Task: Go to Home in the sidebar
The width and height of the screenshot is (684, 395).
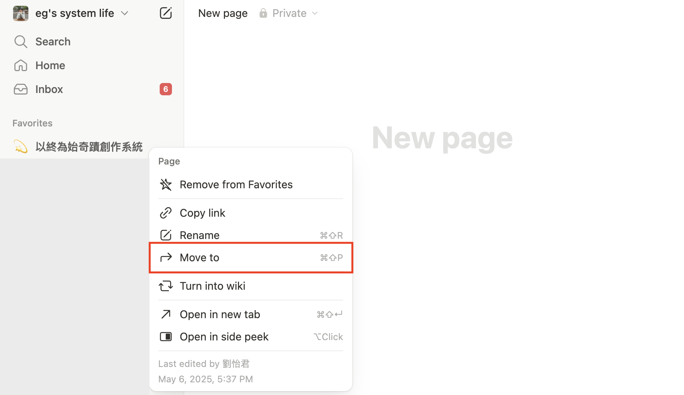Action: (x=50, y=65)
